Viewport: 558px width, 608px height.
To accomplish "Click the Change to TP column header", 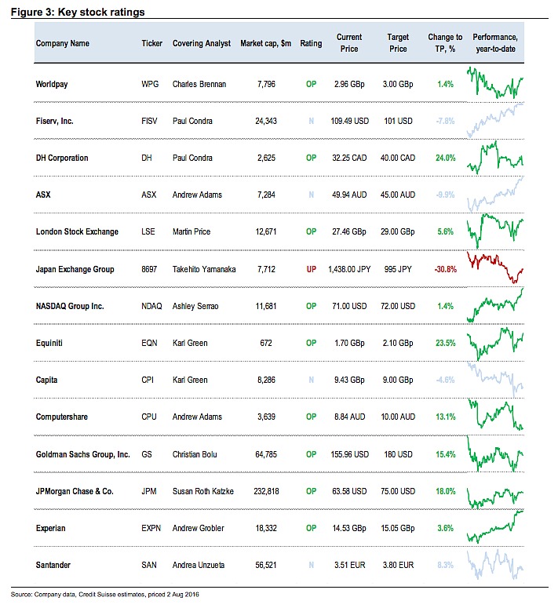I will point(445,43).
